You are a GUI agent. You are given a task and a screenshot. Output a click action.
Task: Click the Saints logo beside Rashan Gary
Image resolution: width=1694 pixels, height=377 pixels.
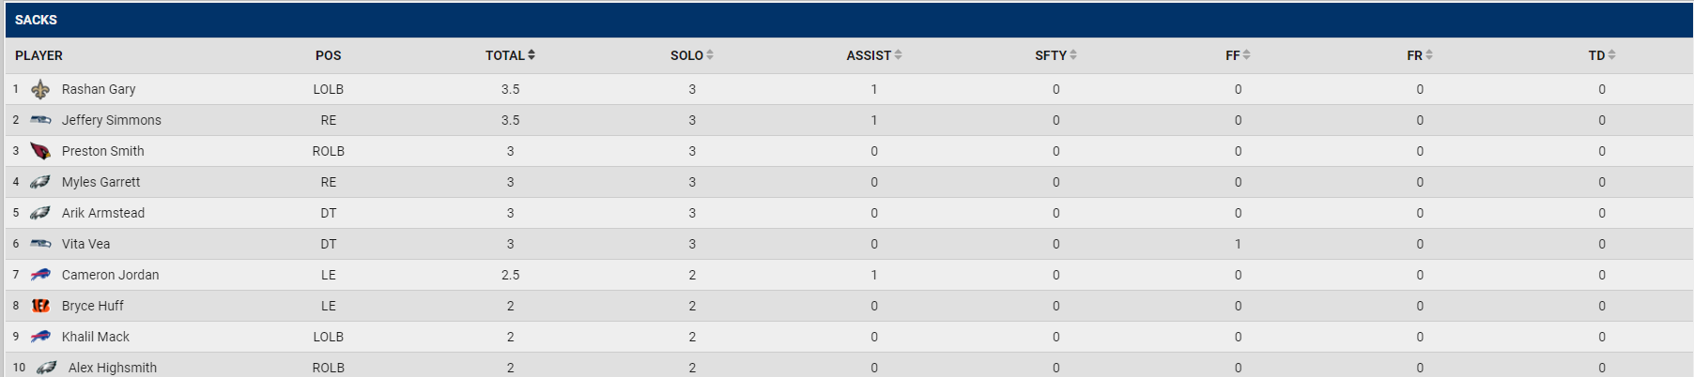pos(40,89)
